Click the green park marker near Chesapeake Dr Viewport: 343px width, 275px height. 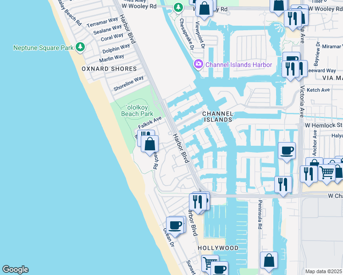tap(178, 8)
